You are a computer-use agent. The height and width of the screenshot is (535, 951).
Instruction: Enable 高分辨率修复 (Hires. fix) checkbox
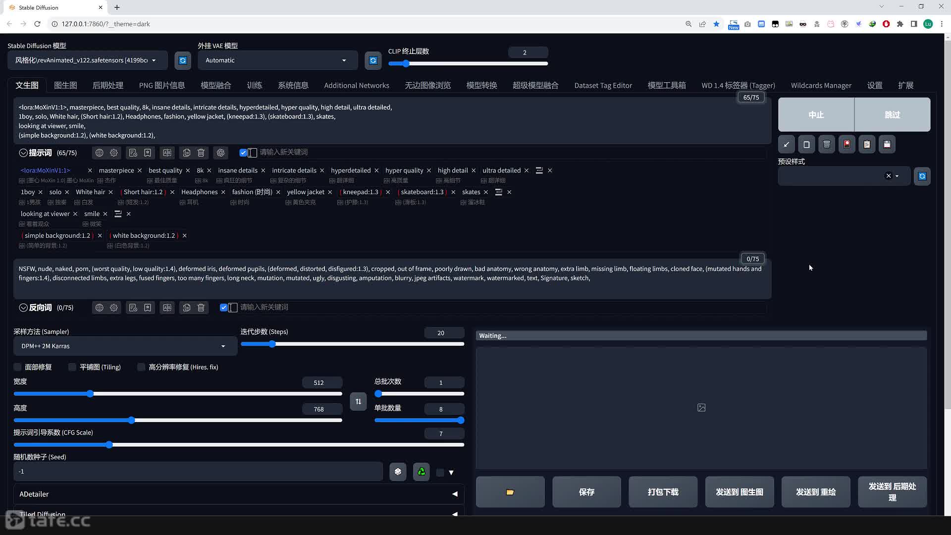click(141, 367)
